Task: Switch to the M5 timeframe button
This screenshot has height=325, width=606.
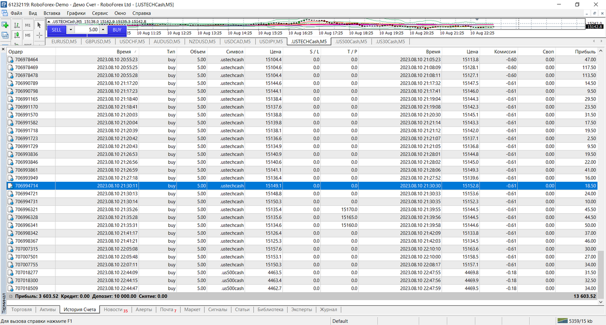Action: (x=28, y=35)
